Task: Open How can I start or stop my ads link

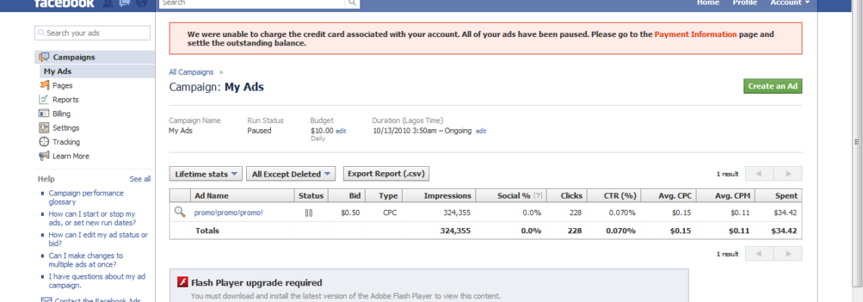Action: pyautogui.click(x=92, y=218)
